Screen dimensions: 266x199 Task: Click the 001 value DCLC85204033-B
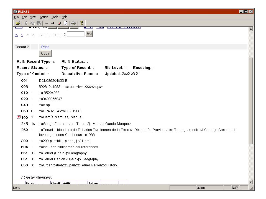53,80
